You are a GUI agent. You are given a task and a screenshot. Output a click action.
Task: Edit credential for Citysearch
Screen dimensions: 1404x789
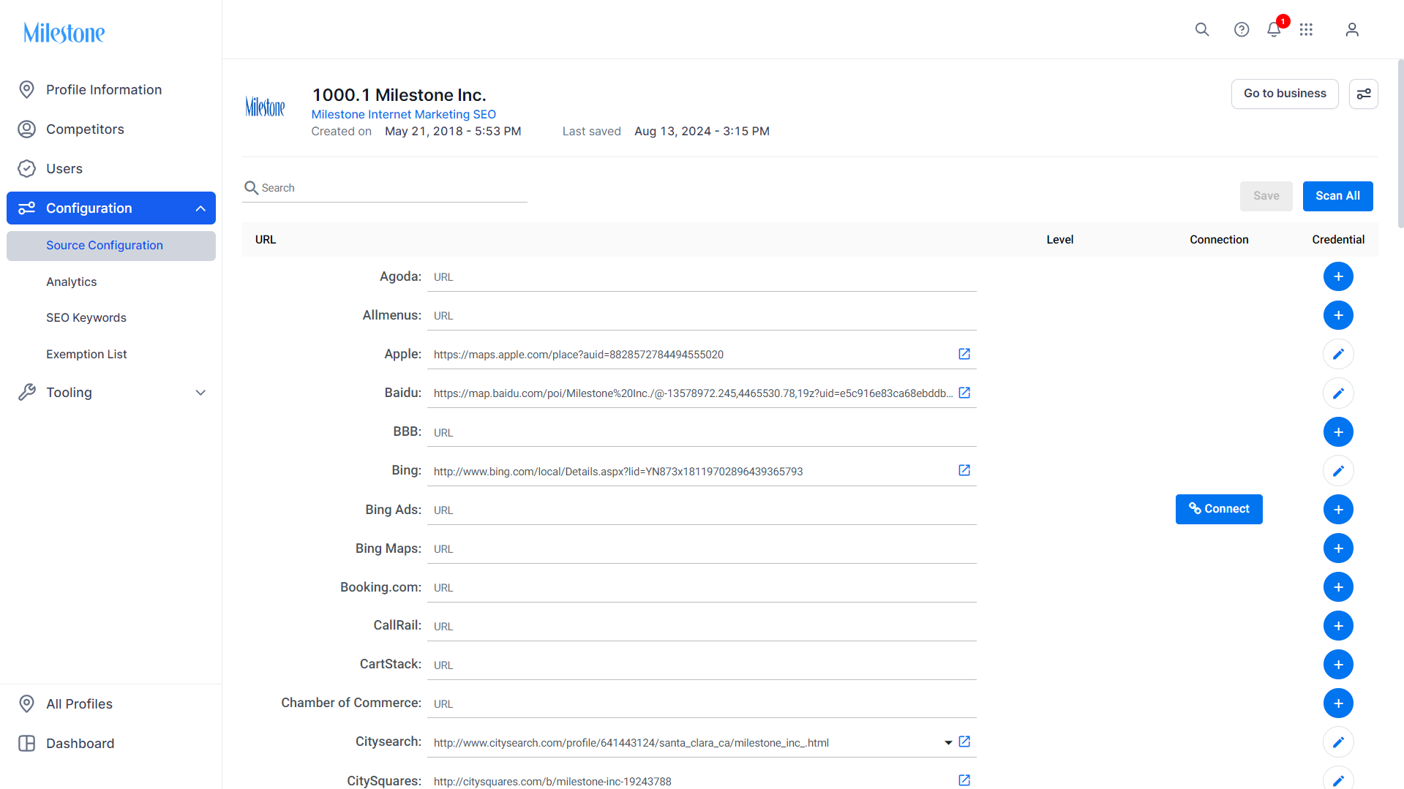[1338, 742]
